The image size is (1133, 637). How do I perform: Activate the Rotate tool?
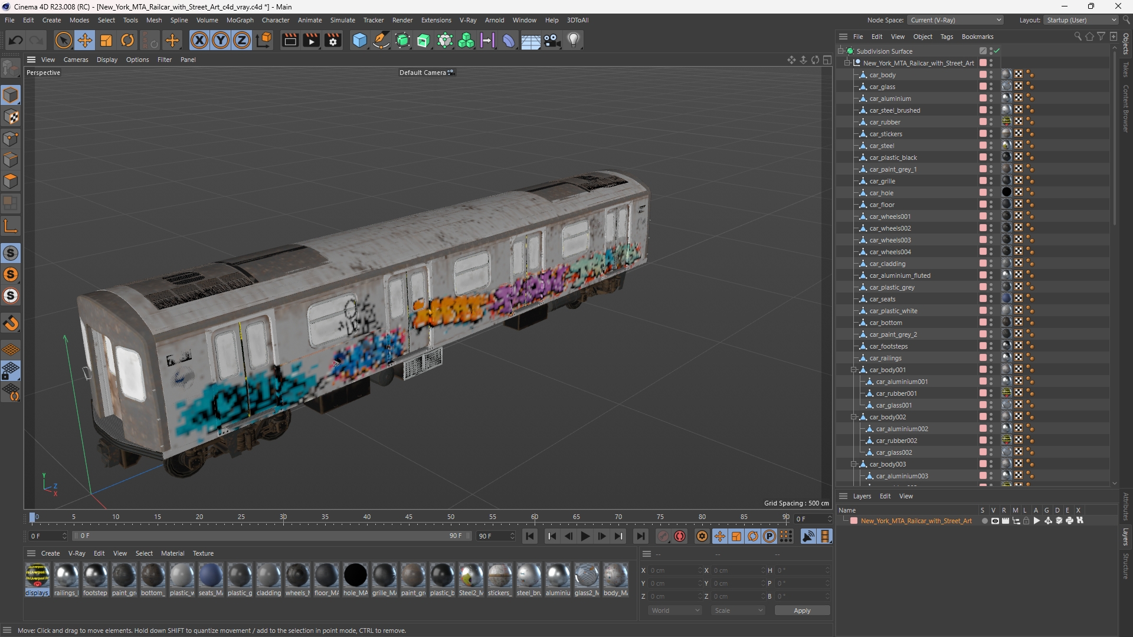pos(127,40)
